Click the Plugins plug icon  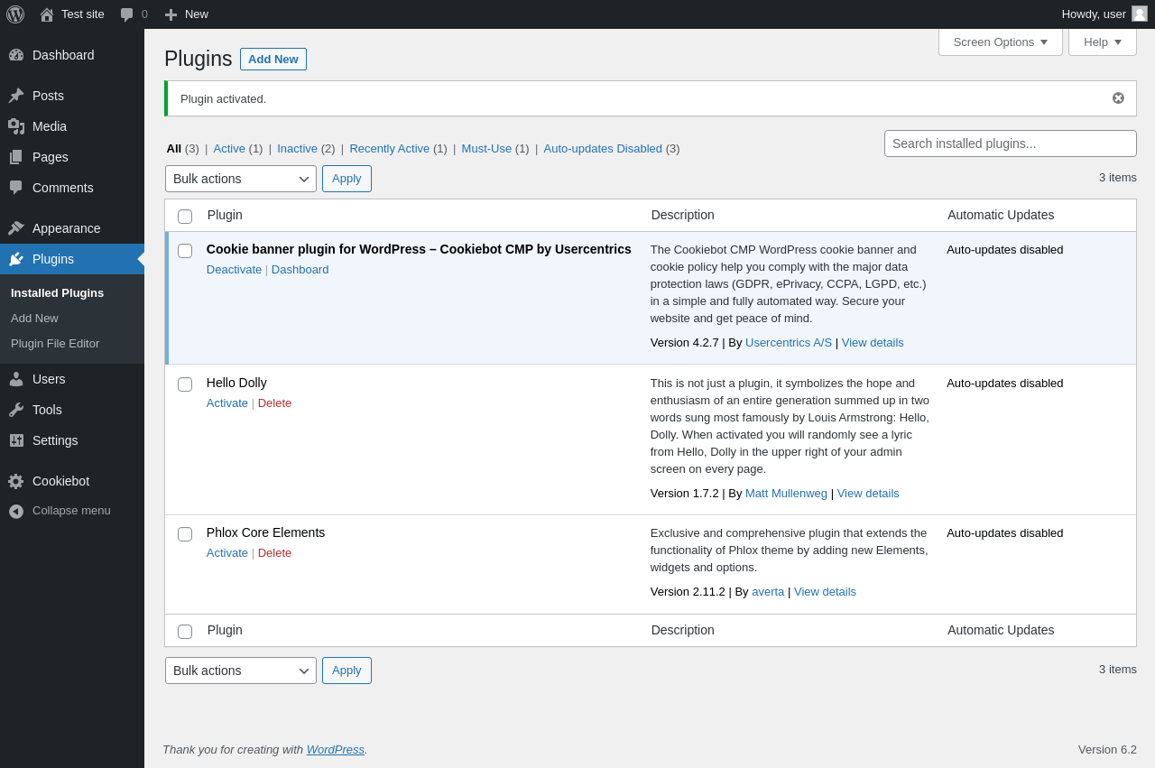coord(16,259)
